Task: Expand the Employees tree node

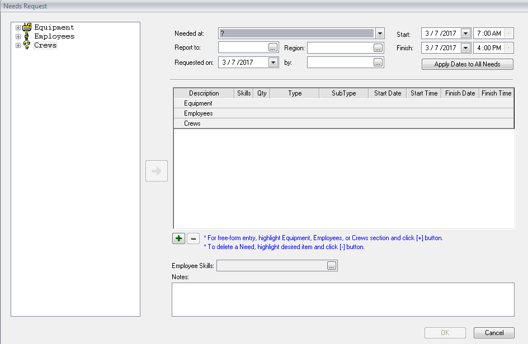Action: (x=17, y=36)
